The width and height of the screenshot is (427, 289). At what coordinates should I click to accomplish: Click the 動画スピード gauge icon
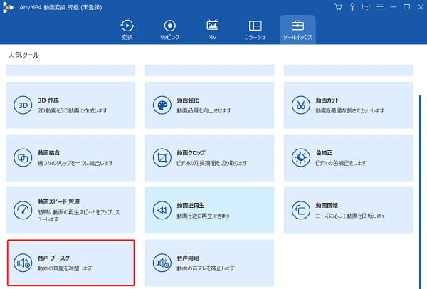click(x=23, y=210)
